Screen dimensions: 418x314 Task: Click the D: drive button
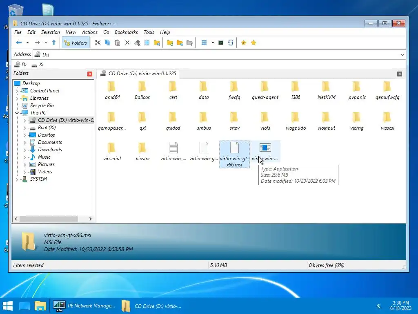coord(21,65)
